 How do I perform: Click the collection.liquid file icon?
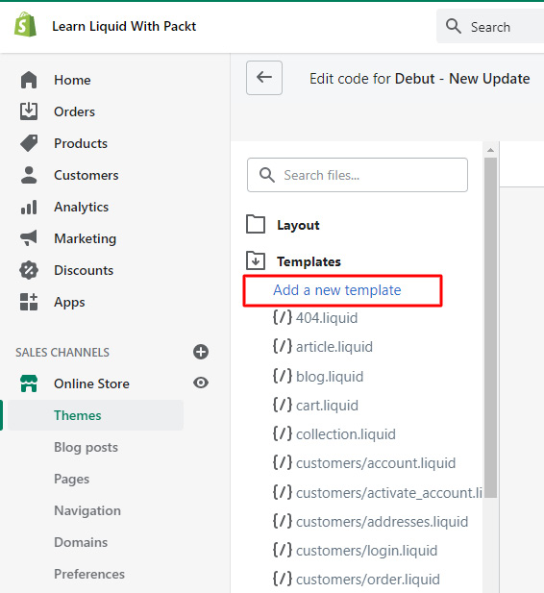(x=283, y=433)
